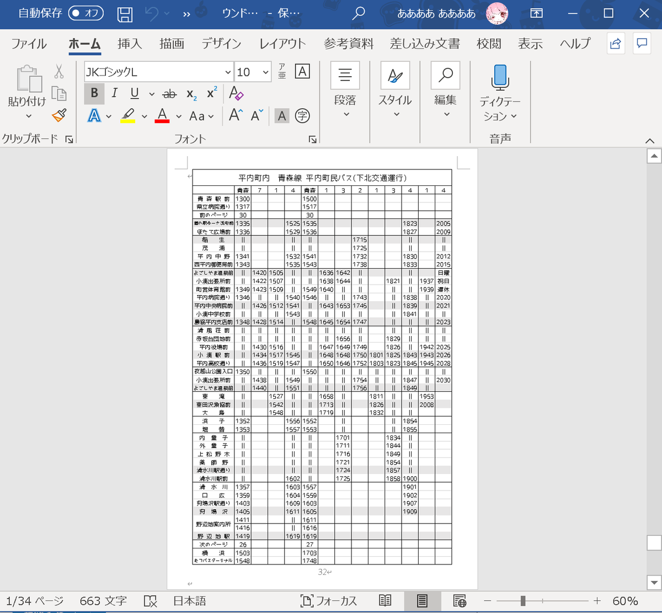Toggle Bold formatting
This screenshot has width=662, height=613.
point(94,93)
